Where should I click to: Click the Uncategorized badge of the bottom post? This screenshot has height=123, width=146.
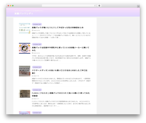(37, 113)
